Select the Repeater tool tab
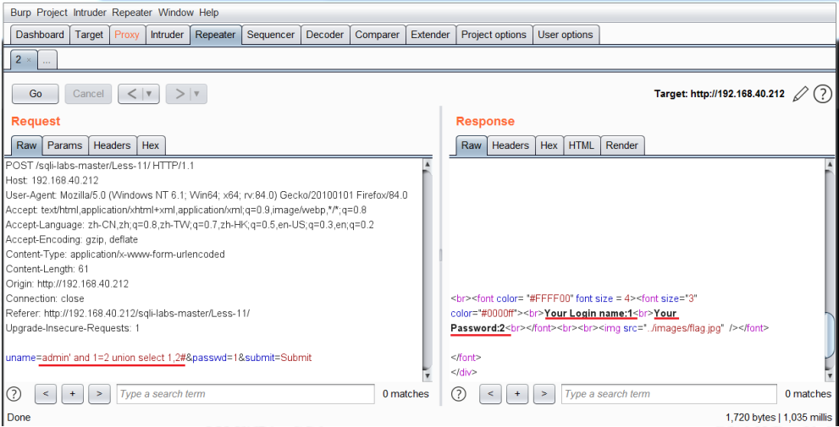 [x=216, y=35]
